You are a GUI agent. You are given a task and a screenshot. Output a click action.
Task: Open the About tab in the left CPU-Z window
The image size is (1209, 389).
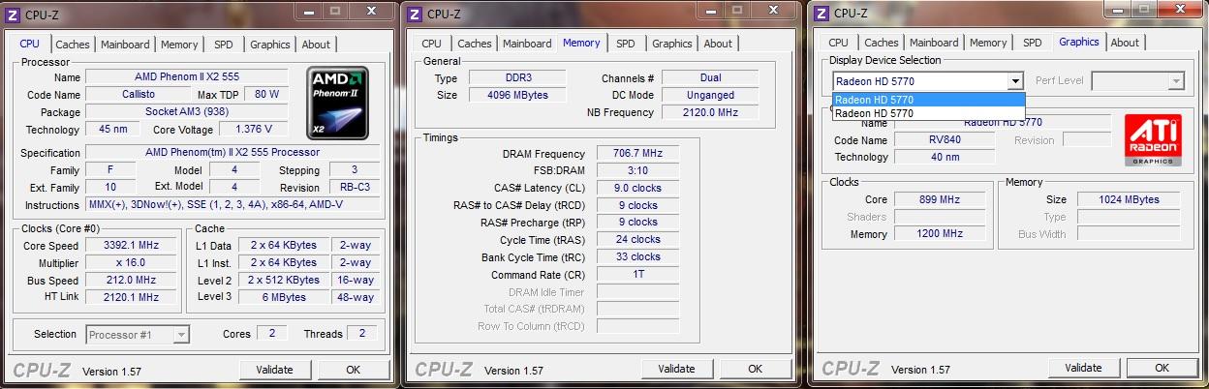(x=316, y=45)
